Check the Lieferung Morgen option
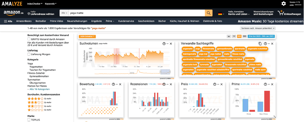Screen dimensions: 304x122 pyautogui.click(x=29, y=54)
